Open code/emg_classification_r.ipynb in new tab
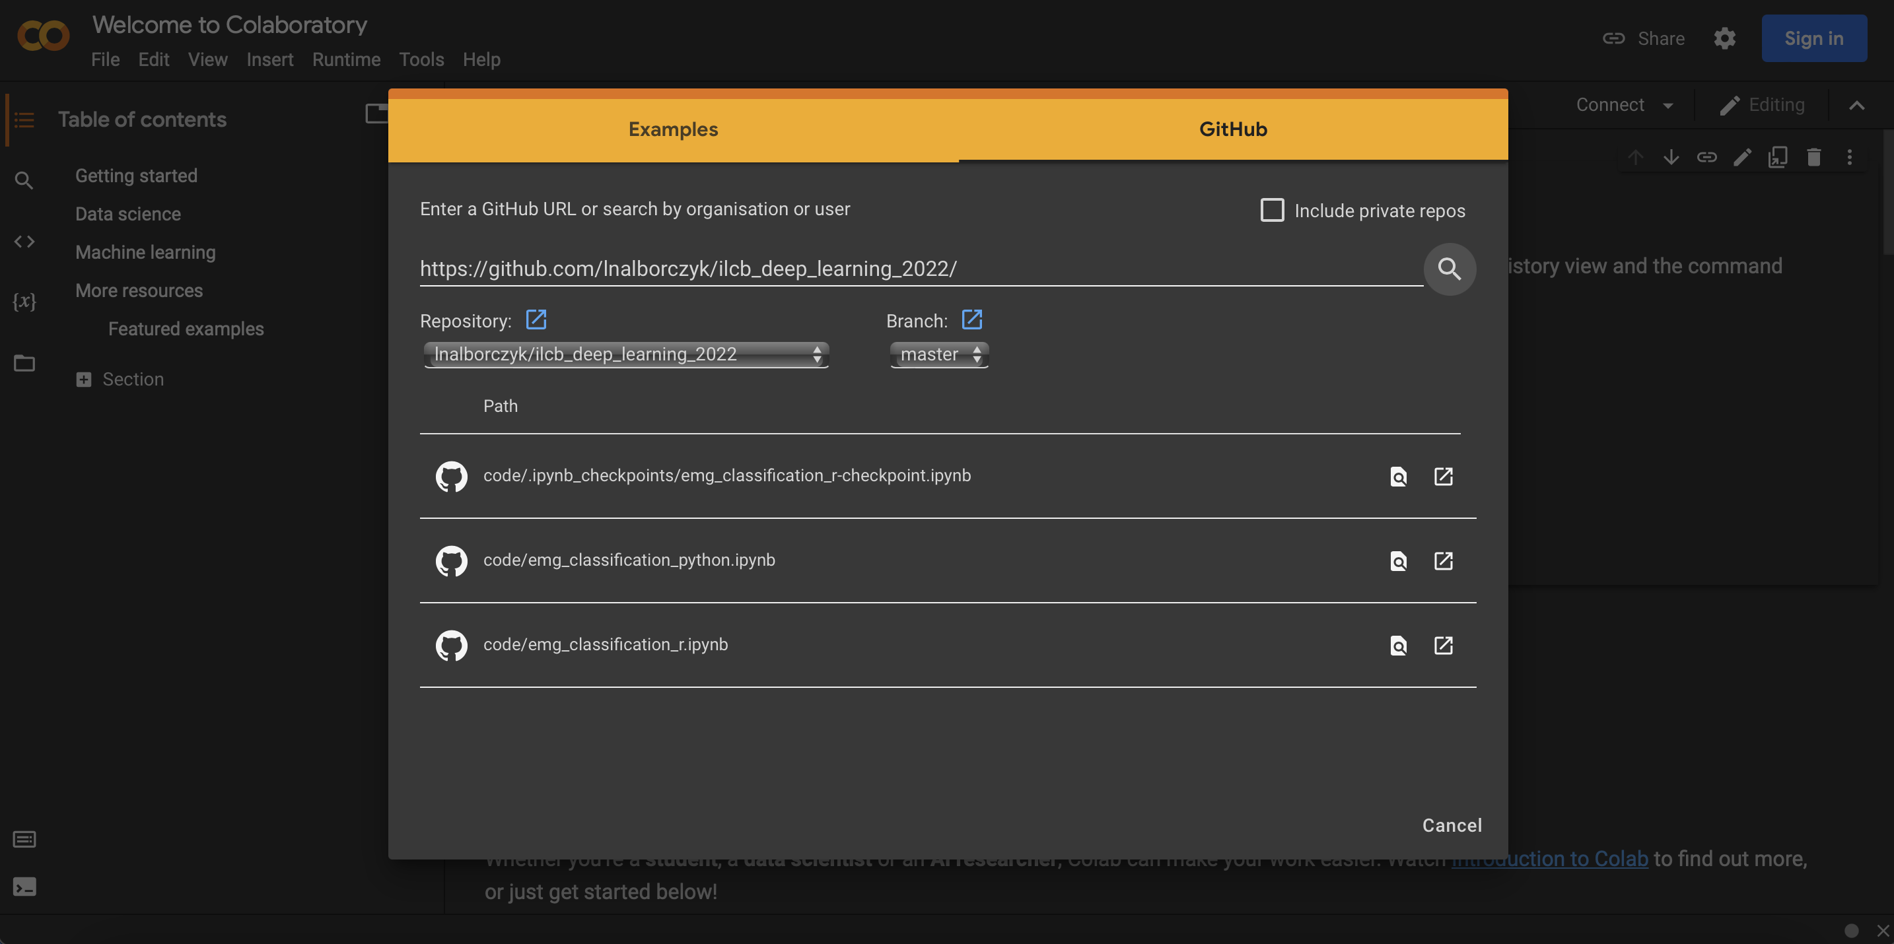1894x944 pixels. point(1444,646)
